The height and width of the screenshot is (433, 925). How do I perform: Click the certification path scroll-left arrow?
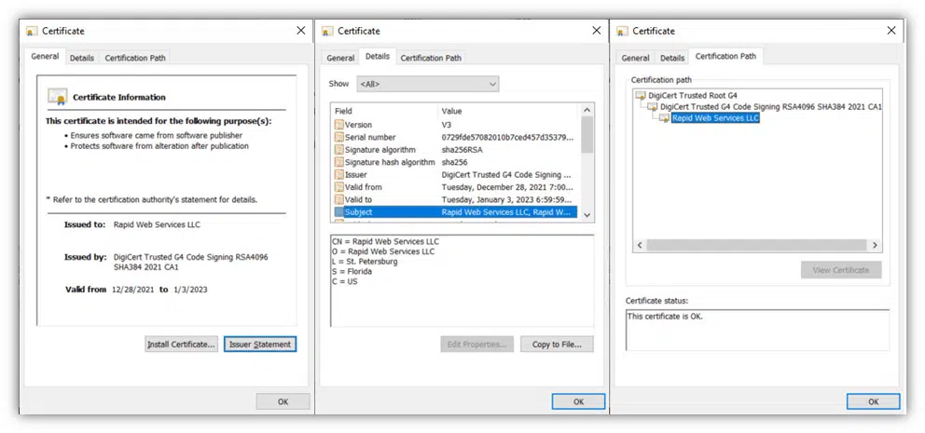640,245
